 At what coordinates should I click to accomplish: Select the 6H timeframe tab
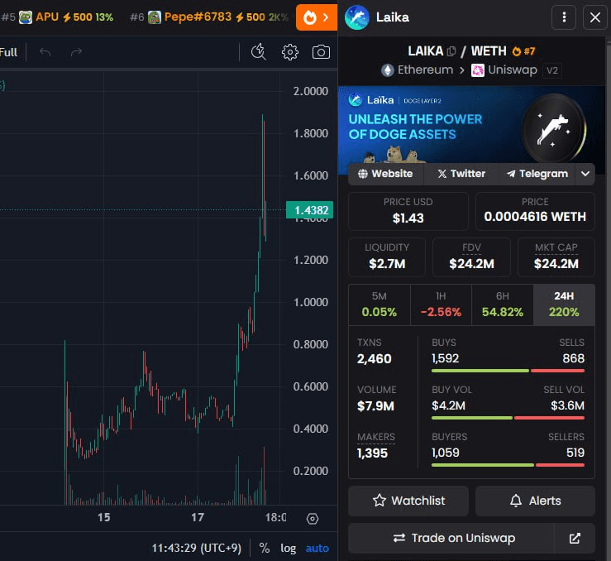pyautogui.click(x=503, y=304)
